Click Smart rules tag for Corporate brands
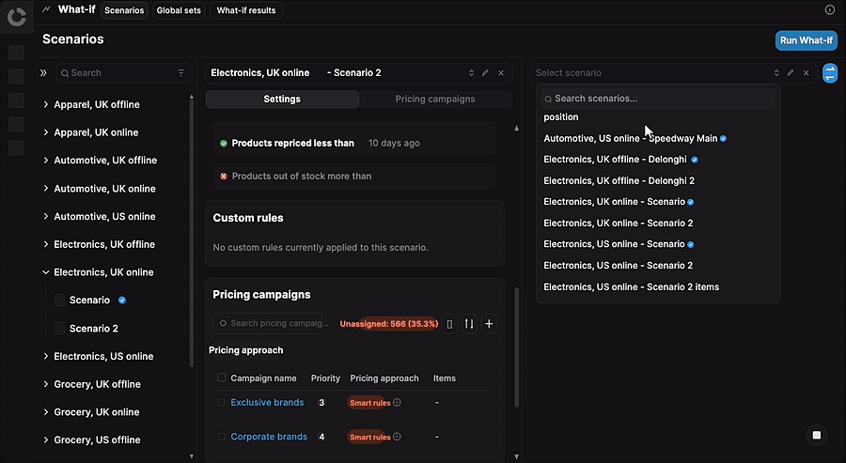This screenshot has width=846, height=463. (x=369, y=437)
